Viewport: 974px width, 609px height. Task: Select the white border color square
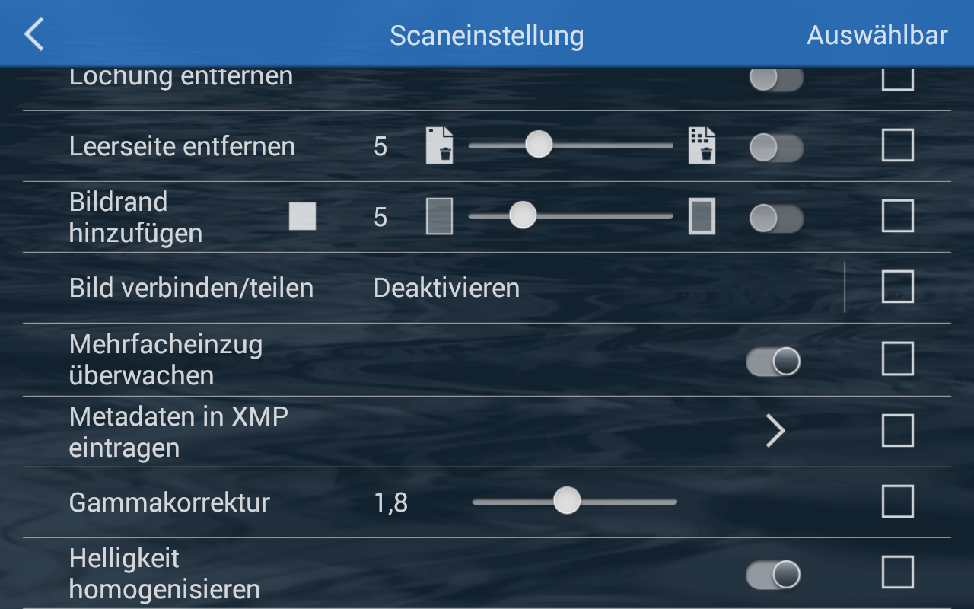302,216
